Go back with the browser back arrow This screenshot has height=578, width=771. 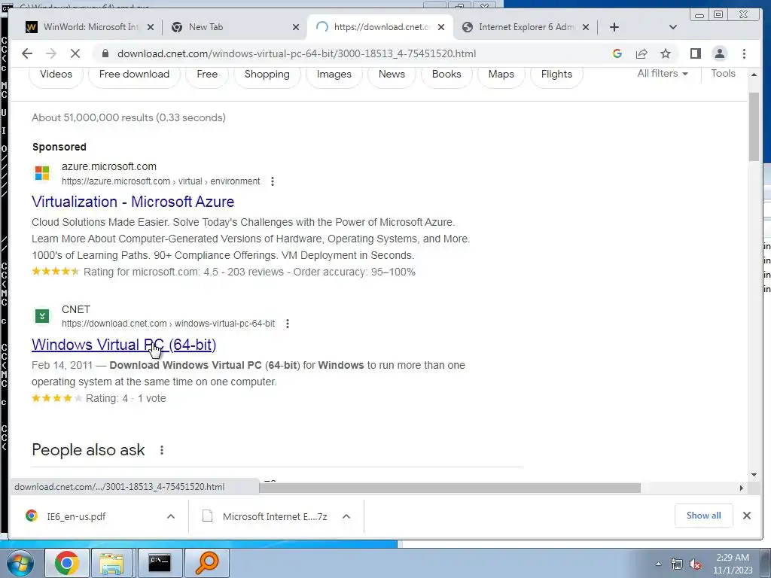pyautogui.click(x=27, y=53)
